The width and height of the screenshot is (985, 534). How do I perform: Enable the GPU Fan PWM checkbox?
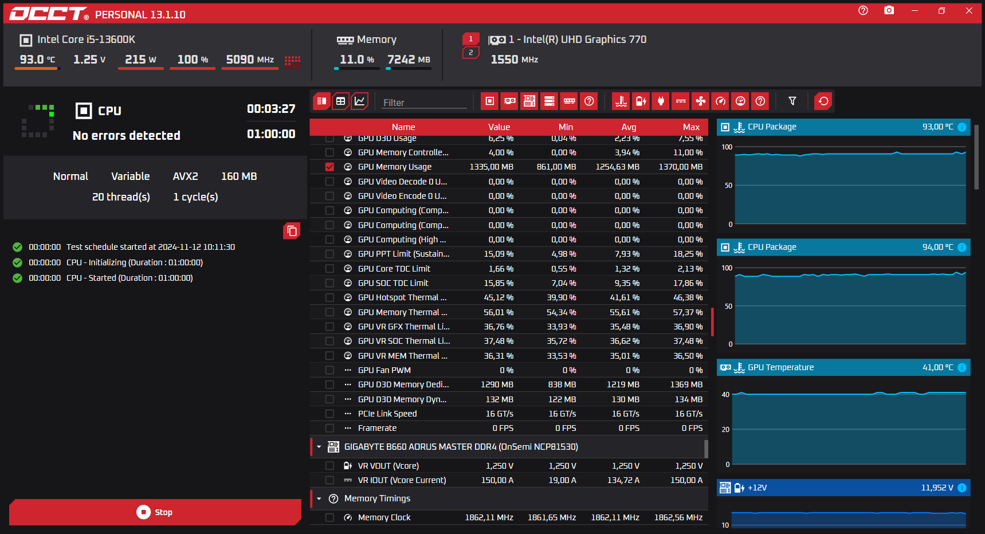tap(329, 371)
